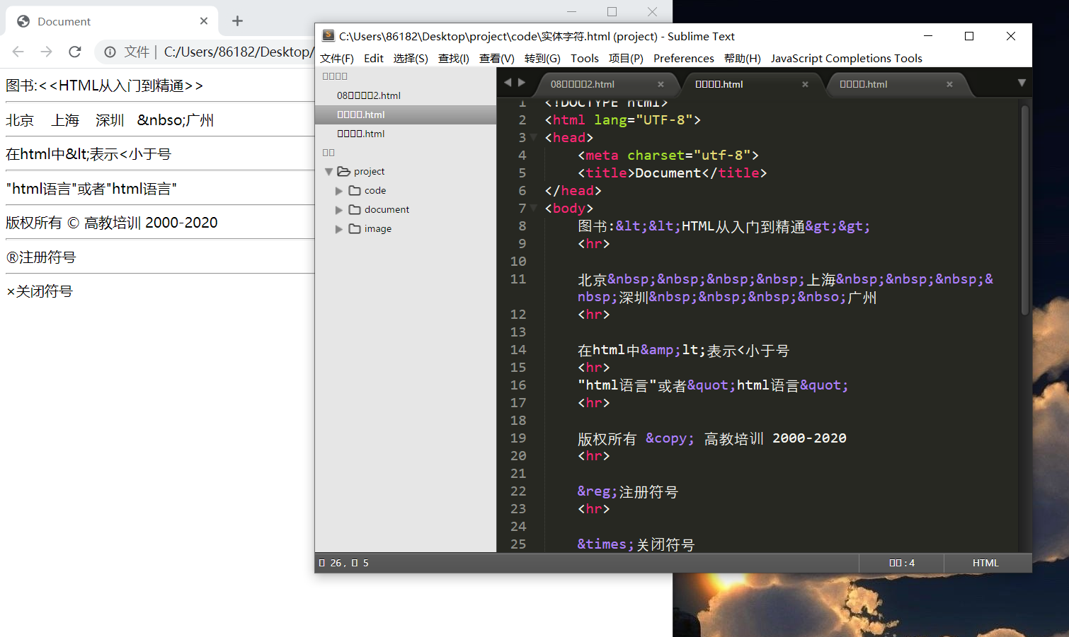Click the site info icon in address bar
Image resolution: width=1069 pixels, height=637 pixels.
pyautogui.click(x=110, y=52)
